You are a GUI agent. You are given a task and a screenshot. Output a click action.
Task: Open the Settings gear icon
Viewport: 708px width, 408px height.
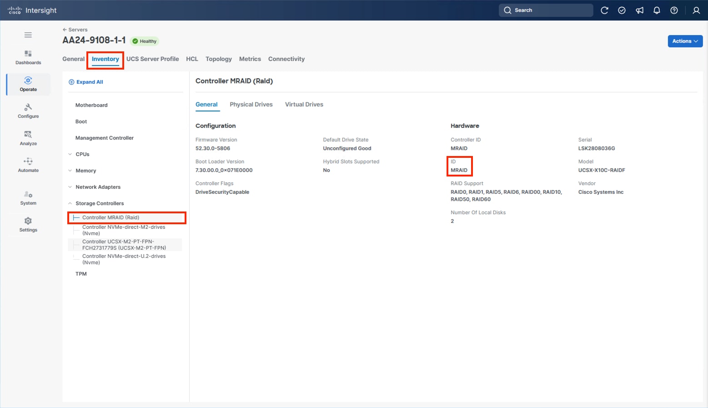pos(28,223)
